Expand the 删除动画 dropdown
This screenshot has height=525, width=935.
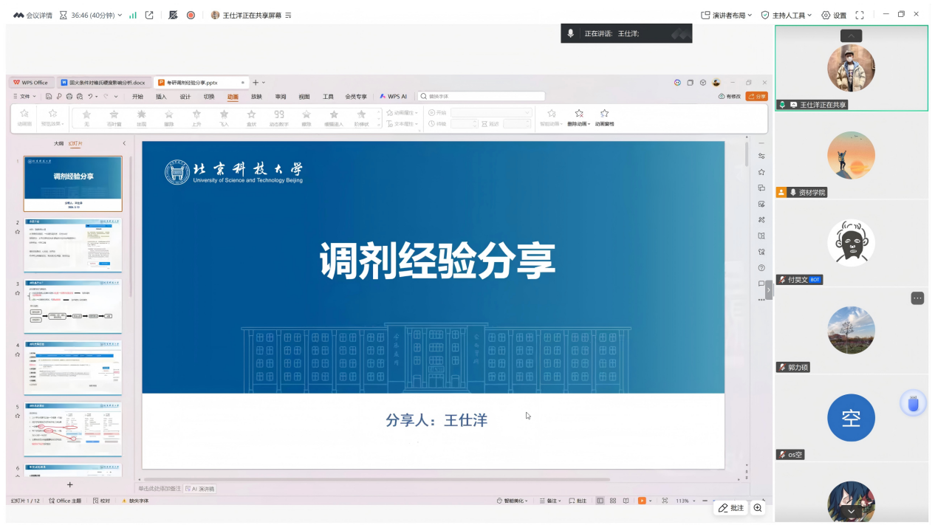pos(579,124)
